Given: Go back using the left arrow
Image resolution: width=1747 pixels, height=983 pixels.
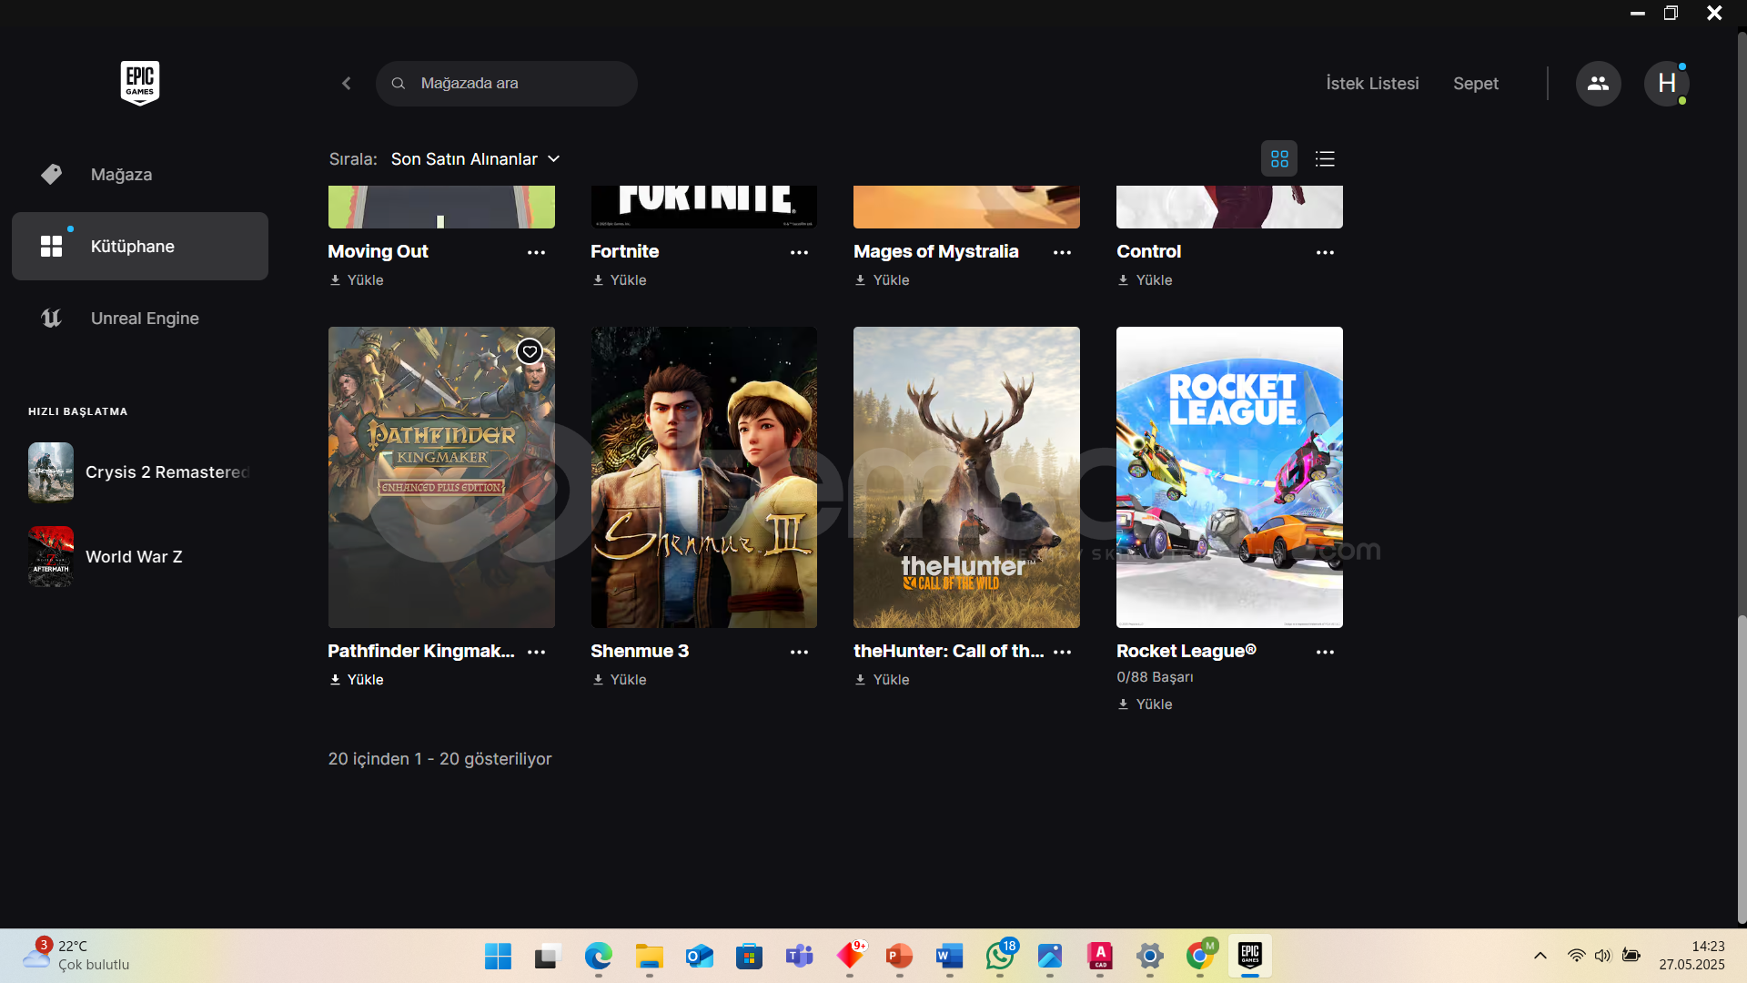Looking at the screenshot, I should click(x=347, y=84).
